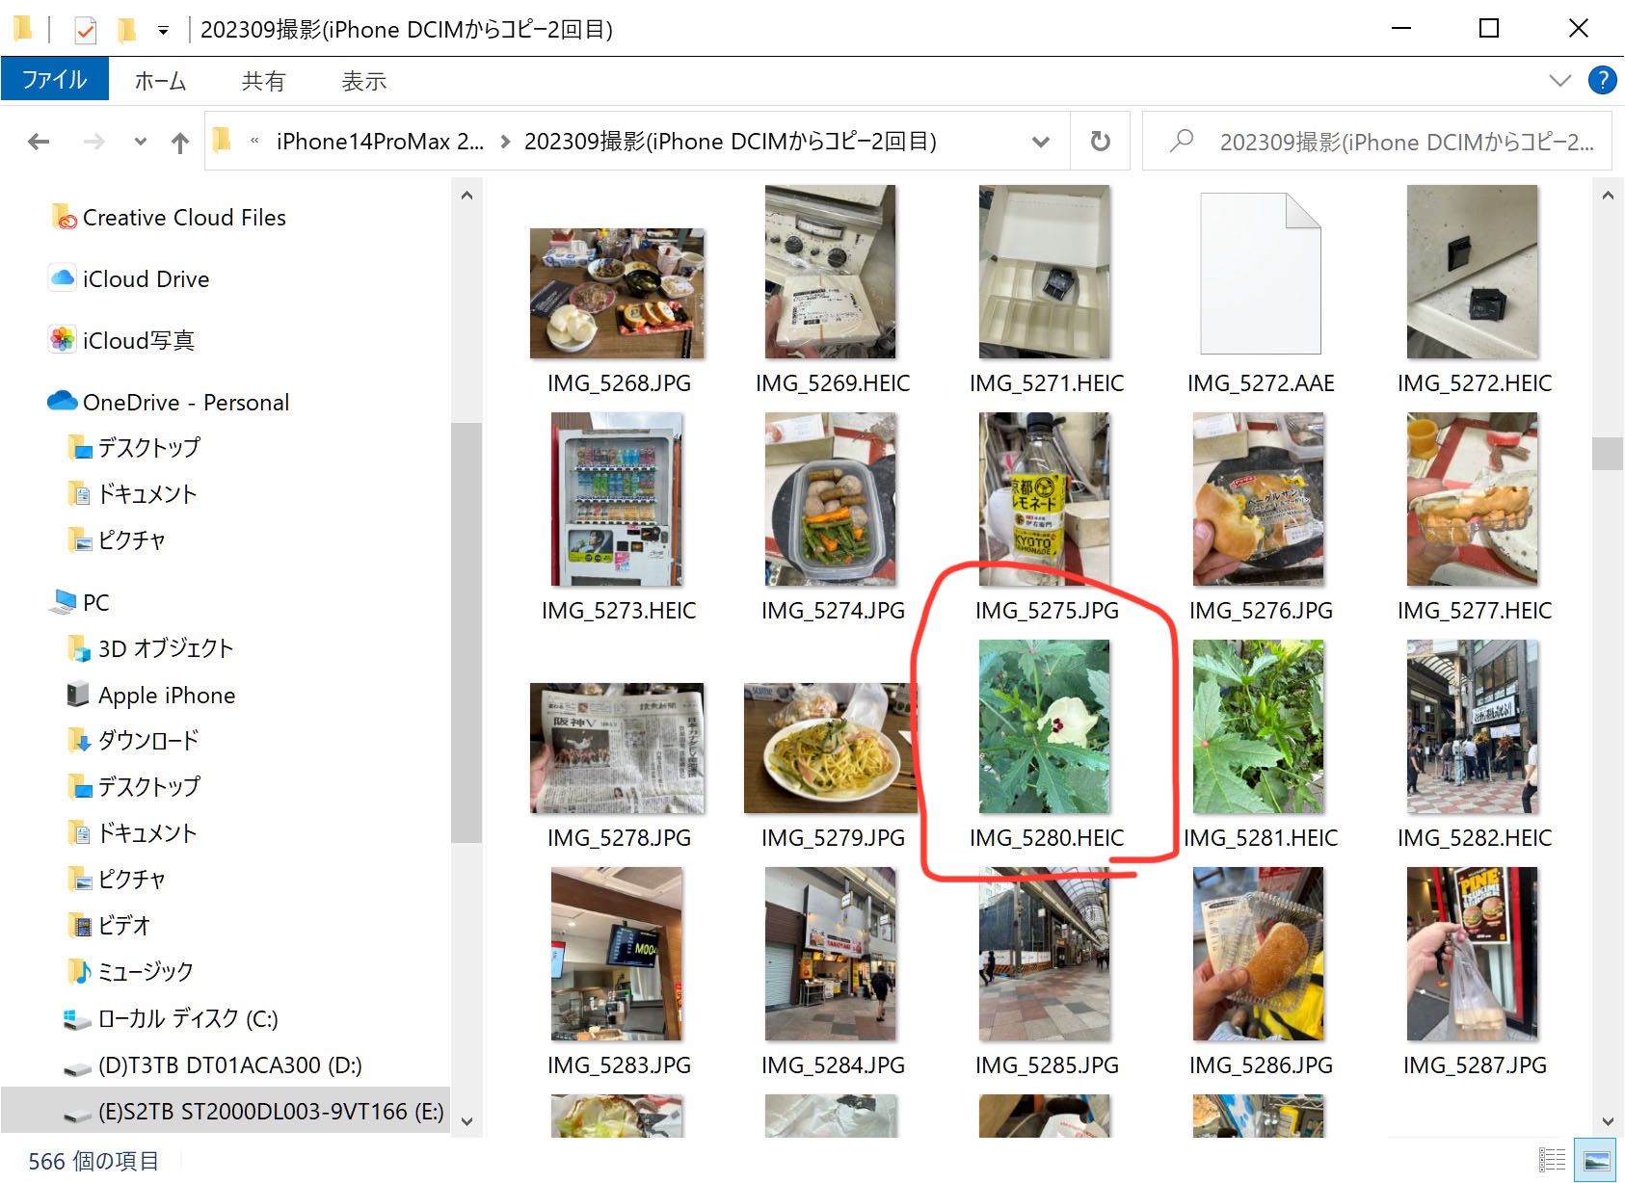Screen dimensions: 1625x1183
Task: Go up one folder level
Action: tap(180, 143)
